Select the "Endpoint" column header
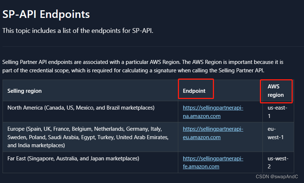The image size is (304, 183). (x=194, y=91)
